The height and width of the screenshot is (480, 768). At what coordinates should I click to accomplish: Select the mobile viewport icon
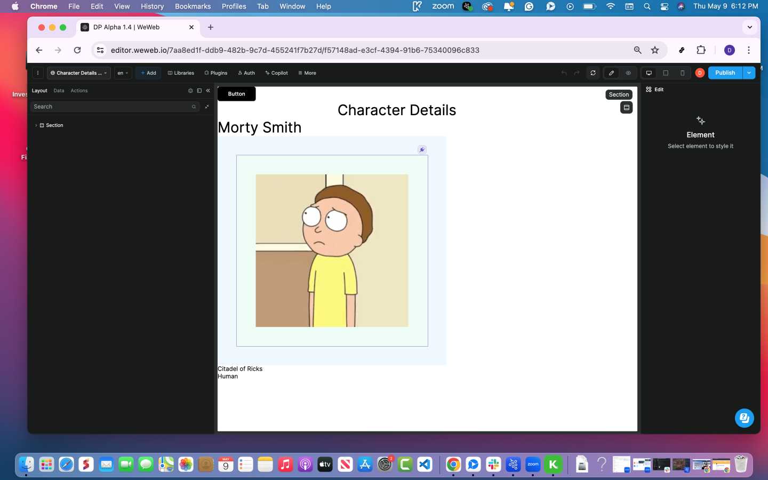coord(682,73)
